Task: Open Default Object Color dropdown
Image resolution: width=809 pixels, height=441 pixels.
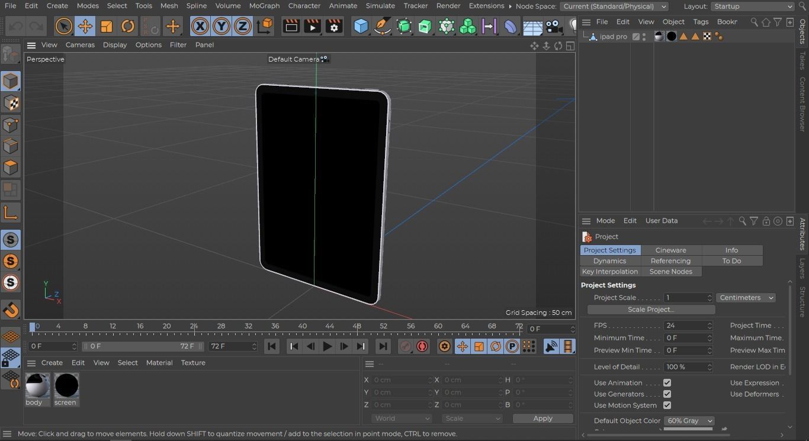Action: click(689, 421)
